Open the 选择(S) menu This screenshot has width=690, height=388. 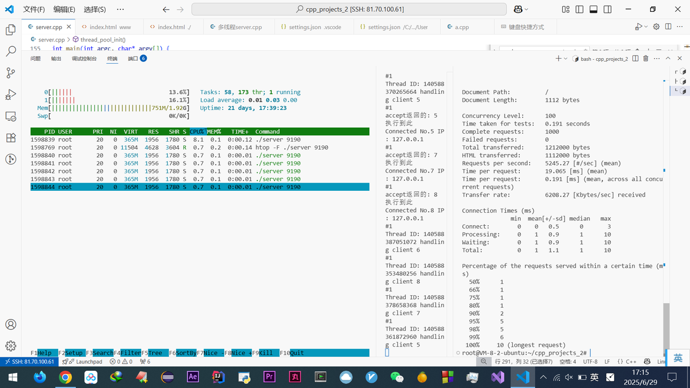pos(95,10)
